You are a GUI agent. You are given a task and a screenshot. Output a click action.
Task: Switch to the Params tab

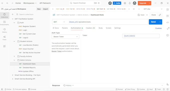(x=65, y=28)
